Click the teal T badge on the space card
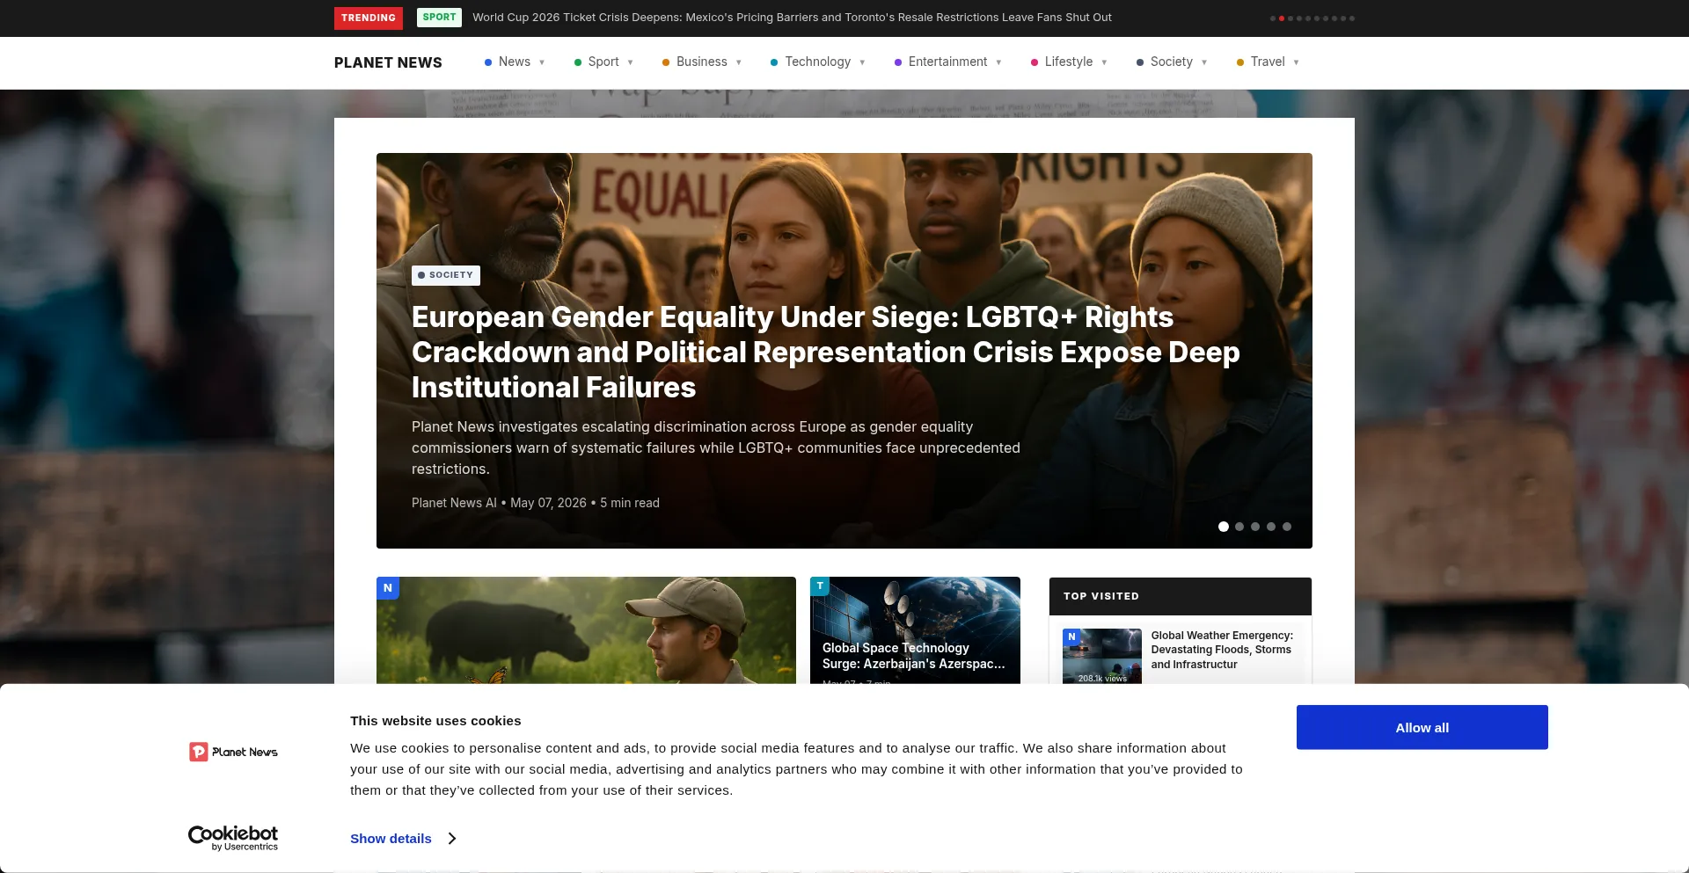1689x873 pixels. (x=820, y=586)
